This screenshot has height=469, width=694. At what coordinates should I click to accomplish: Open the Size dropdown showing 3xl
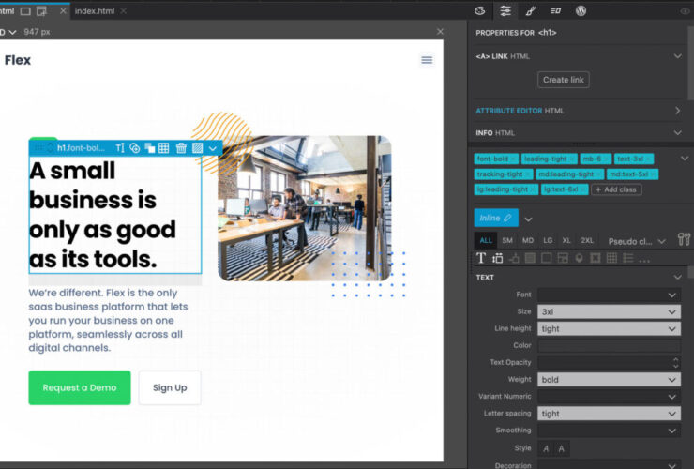[609, 311]
